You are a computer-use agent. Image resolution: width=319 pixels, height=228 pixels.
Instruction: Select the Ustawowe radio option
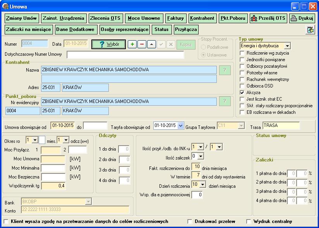204,55
